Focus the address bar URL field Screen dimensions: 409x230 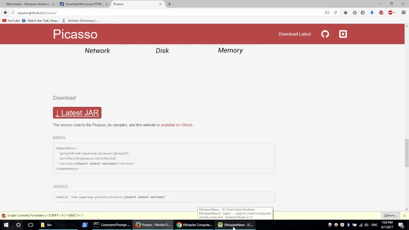pos(169,13)
